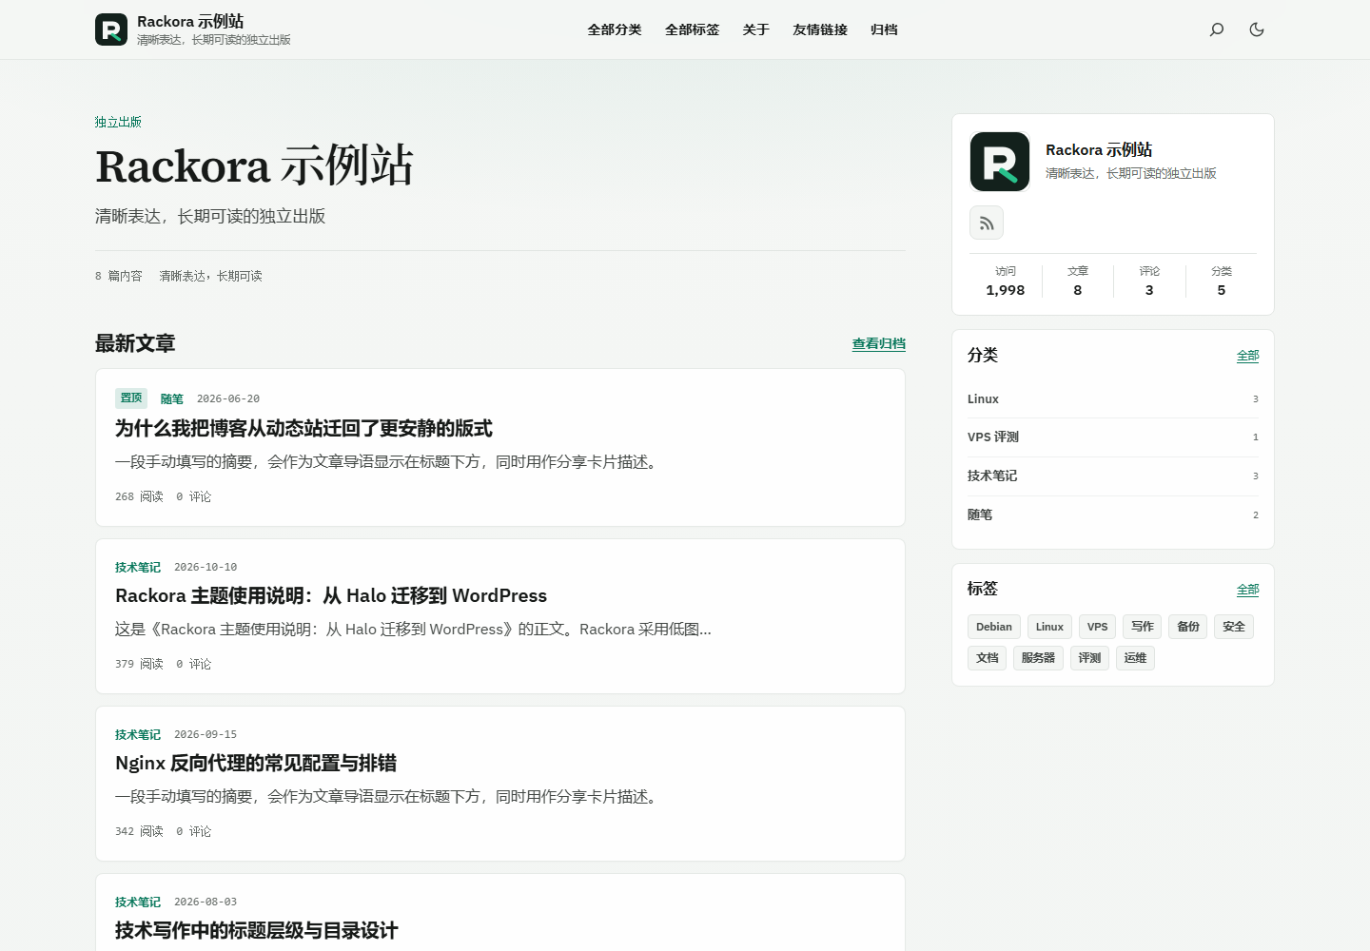Open the Nginx 反向代理 article
Screen dimensions: 1370x951
[256, 764]
